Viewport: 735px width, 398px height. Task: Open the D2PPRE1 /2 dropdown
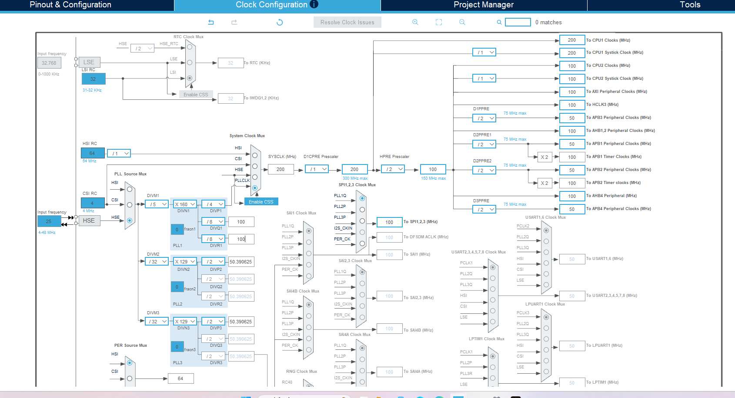pos(484,144)
